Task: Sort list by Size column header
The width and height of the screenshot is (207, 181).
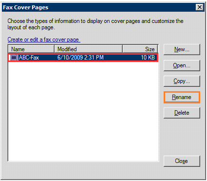Action: (x=140, y=49)
